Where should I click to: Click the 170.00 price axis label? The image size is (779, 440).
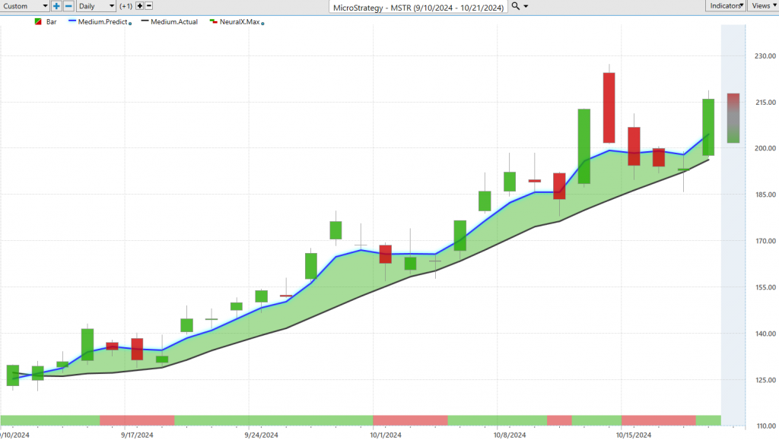click(765, 241)
